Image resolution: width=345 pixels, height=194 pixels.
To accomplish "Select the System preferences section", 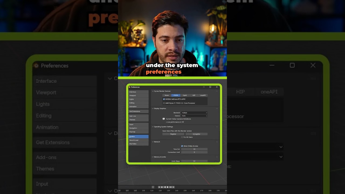I will (x=139, y=137).
